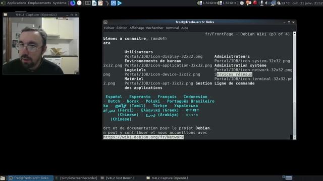The width and height of the screenshot is (323, 181).
Task: Open the clock showing dim. 21 janv.
Action: 307,3
